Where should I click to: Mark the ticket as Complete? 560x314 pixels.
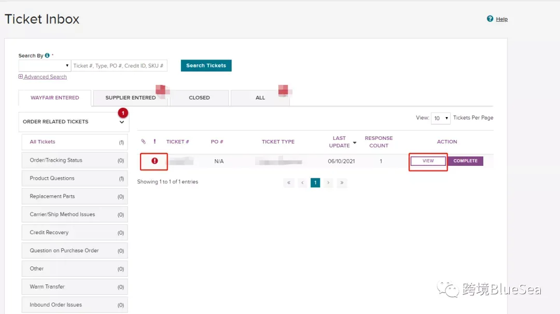(465, 161)
